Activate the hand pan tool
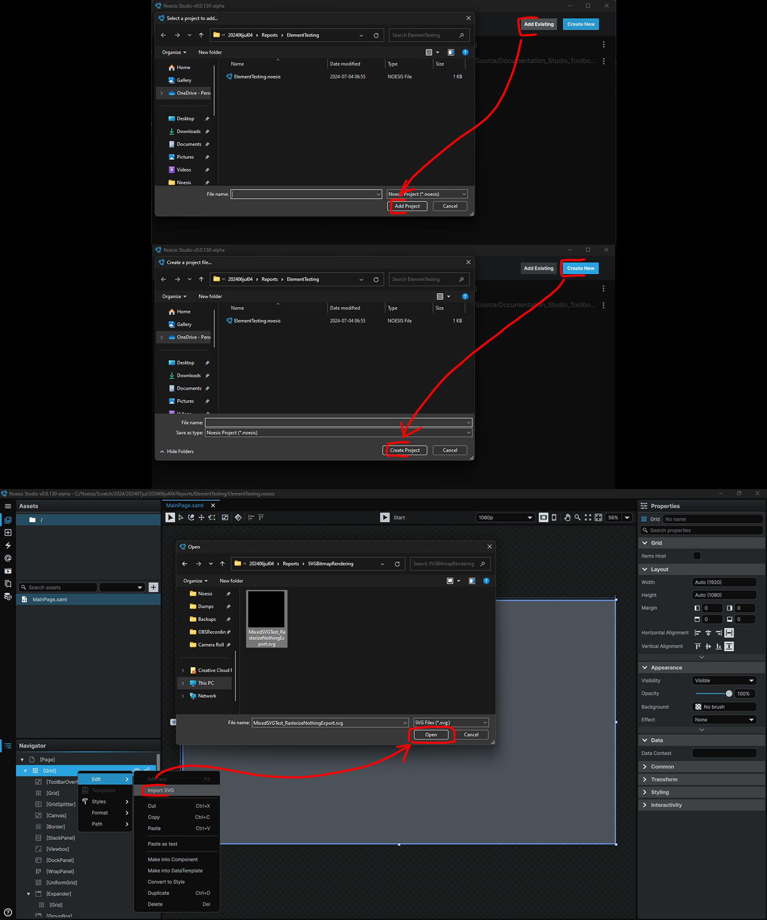The width and height of the screenshot is (767, 920). coord(567,517)
